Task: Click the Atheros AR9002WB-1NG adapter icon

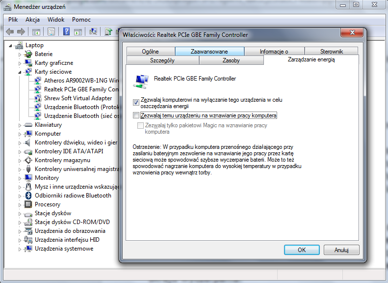Action: coord(38,81)
